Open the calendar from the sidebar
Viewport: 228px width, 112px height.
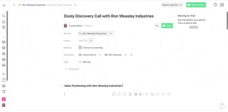click(x=4, y=27)
